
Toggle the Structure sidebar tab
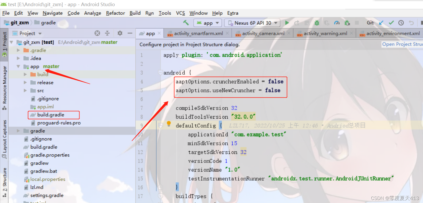tap(4, 183)
